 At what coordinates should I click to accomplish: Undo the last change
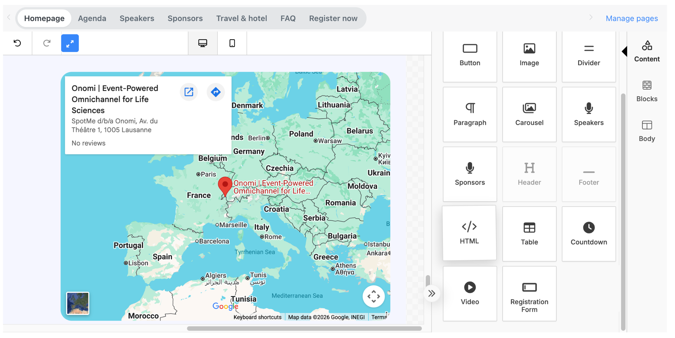tap(17, 43)
